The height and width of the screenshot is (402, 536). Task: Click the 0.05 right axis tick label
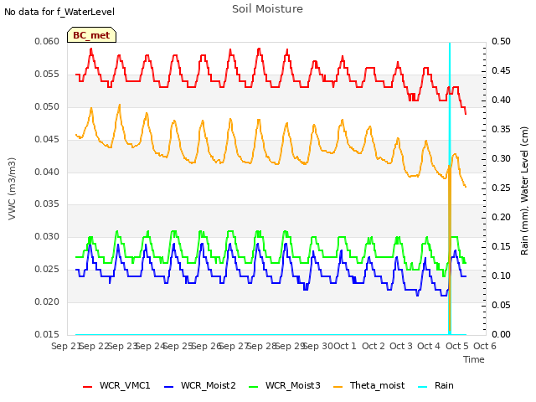501,305
